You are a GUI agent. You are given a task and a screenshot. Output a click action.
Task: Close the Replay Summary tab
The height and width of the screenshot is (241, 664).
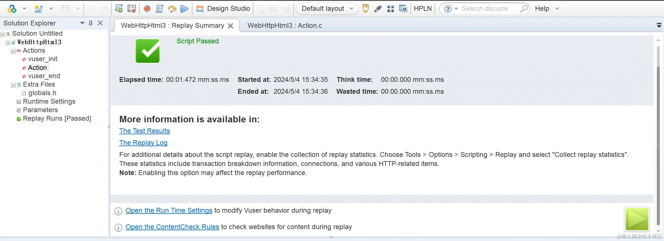click(x=231, y=26)
